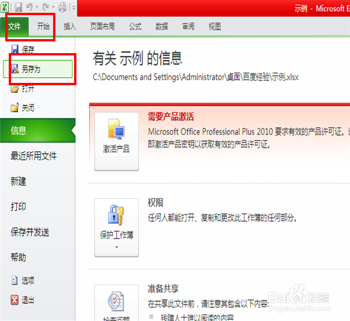This screenshot has height=321, width=350.
Task: Click the 准备共享 heading
Action: [x=163, y=289]
